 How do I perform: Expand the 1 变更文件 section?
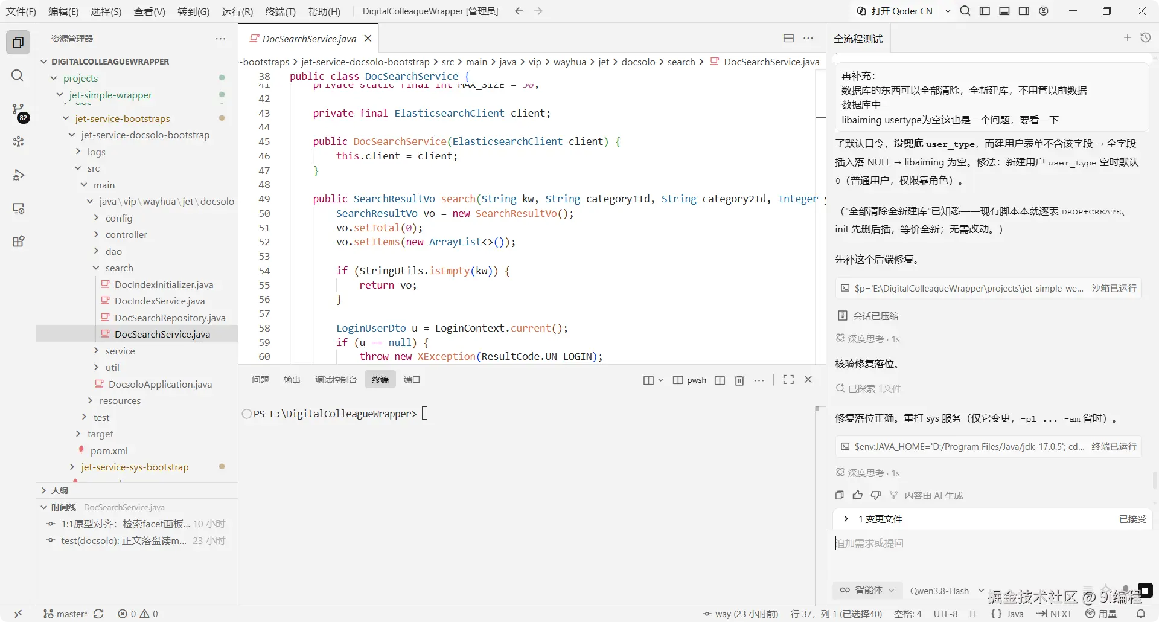click(846, 519)
